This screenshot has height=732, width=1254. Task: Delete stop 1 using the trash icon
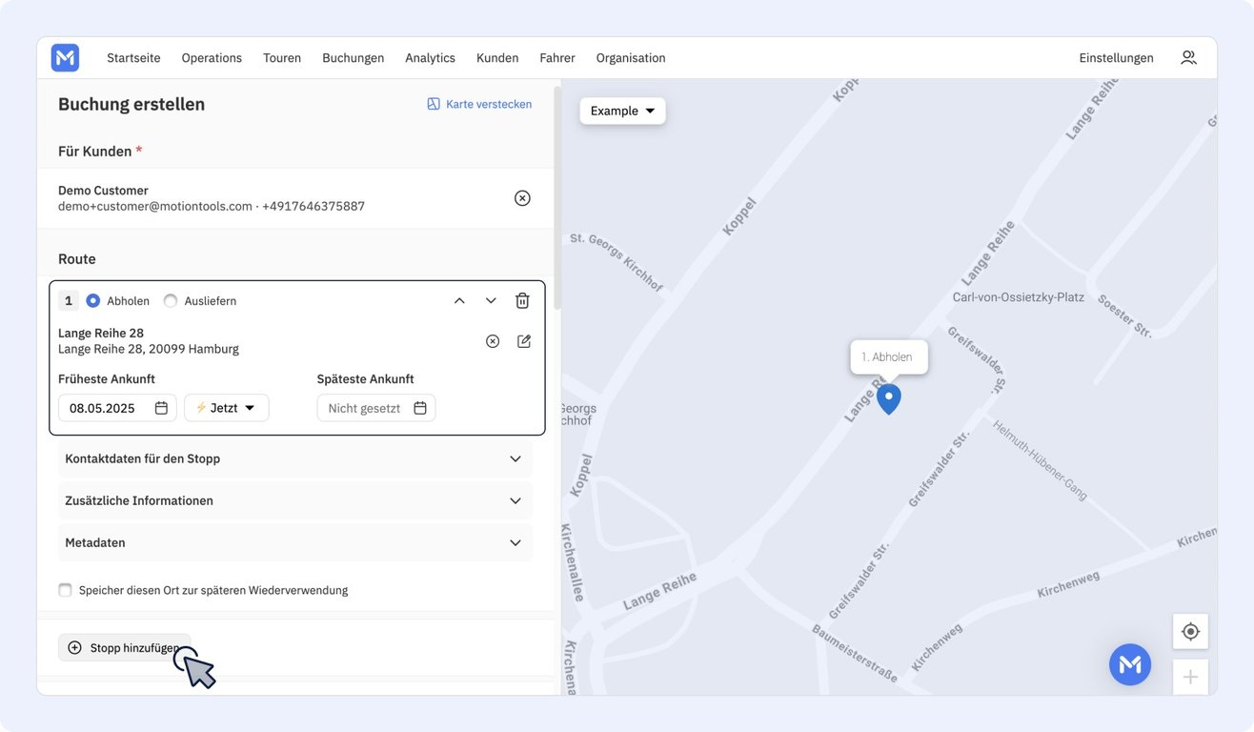522,301
